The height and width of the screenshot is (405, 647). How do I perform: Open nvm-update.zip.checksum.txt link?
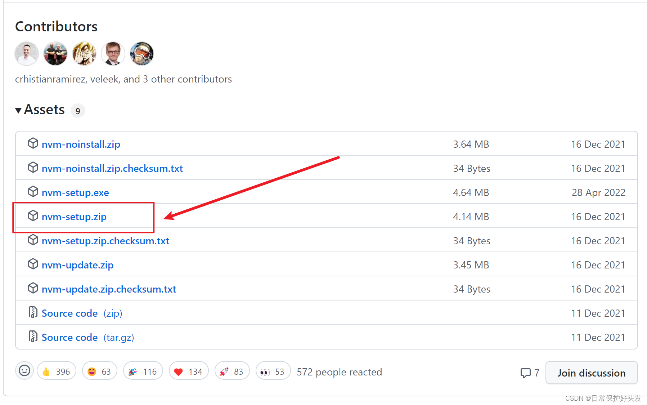pos(109,289)
